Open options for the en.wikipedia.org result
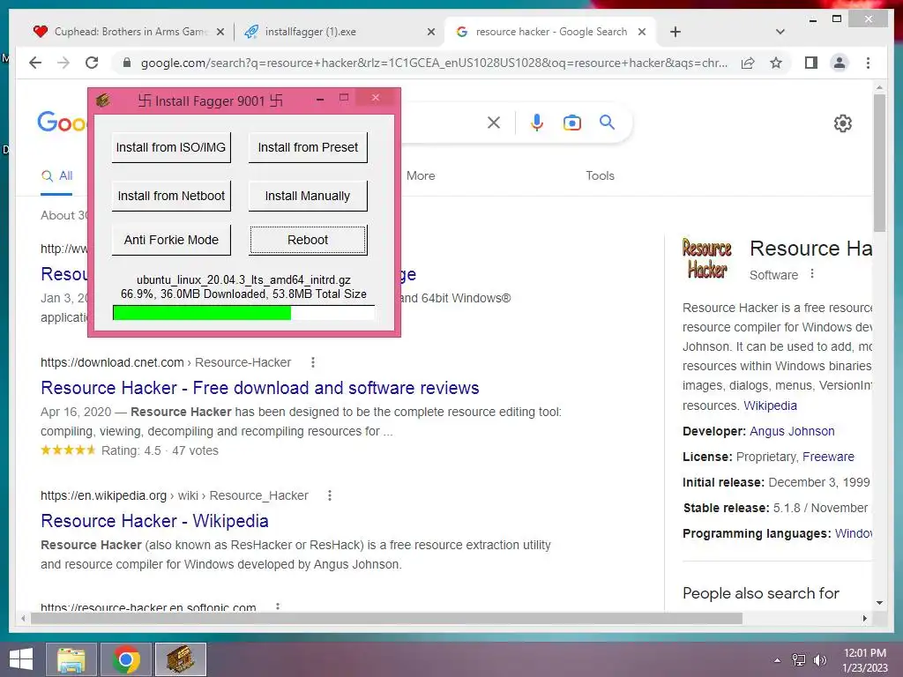 pos(330,495)
